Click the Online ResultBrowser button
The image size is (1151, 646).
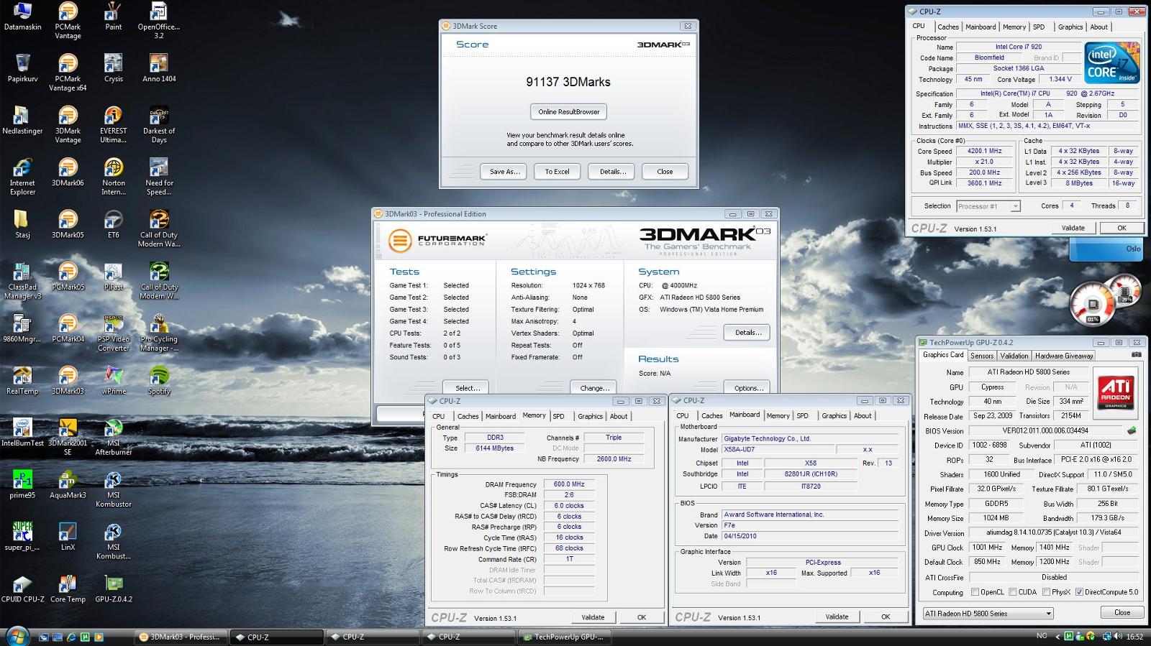pos(568,111)
